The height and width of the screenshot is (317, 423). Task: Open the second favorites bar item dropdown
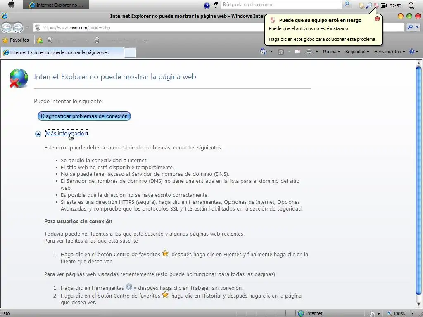click(145, 40)
